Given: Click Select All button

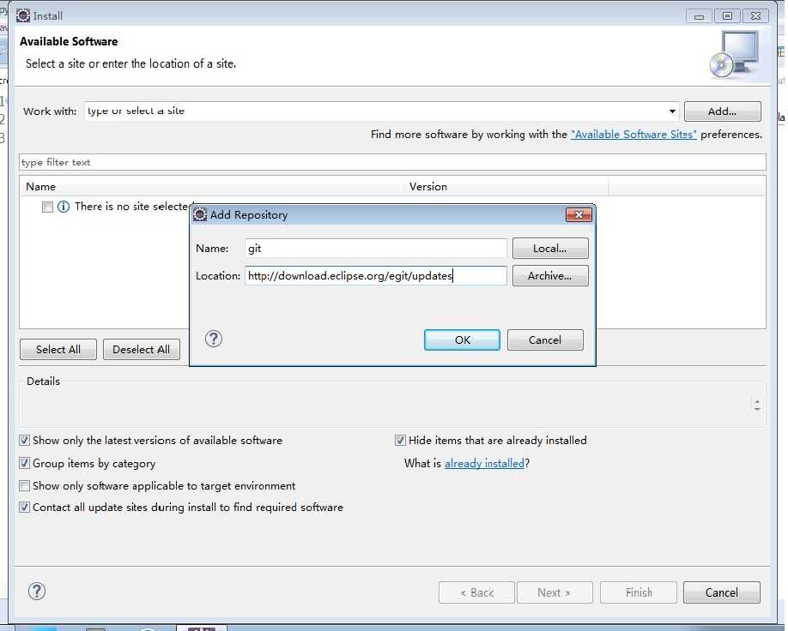Looking at the screenshot, I should [58, 350].
